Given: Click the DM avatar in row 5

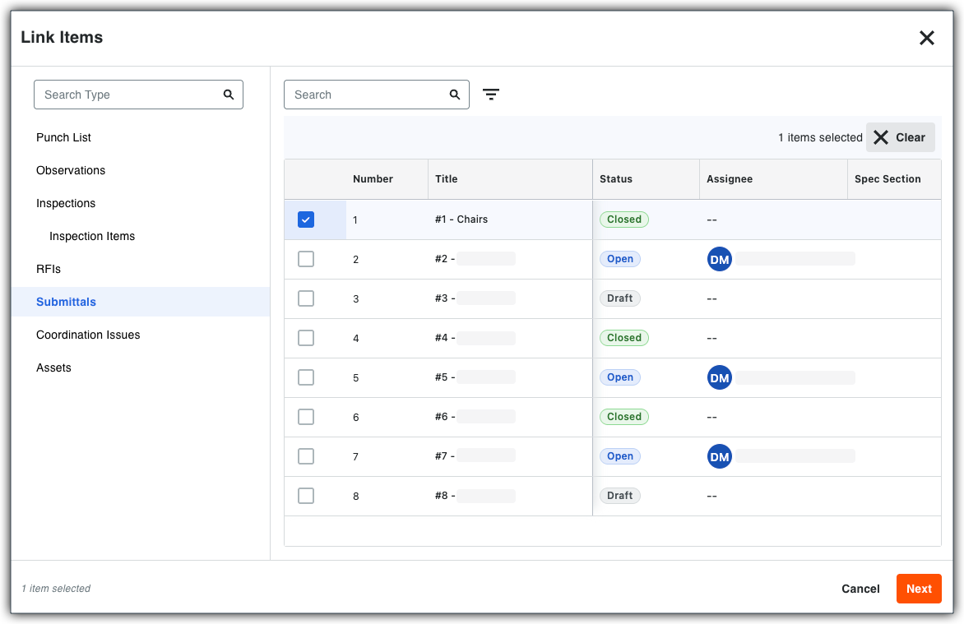Looking at the screenshot, I should click(720, 377).
